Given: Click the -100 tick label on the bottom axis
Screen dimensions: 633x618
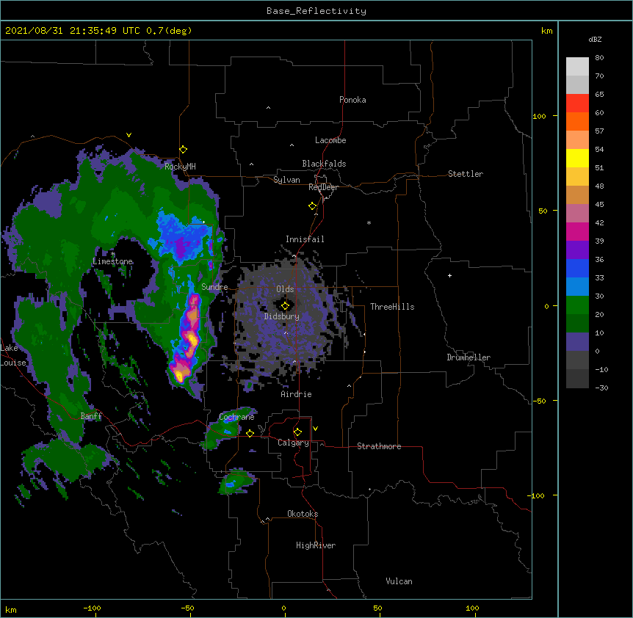Looking at the screenshot, I should pos(92,608).
